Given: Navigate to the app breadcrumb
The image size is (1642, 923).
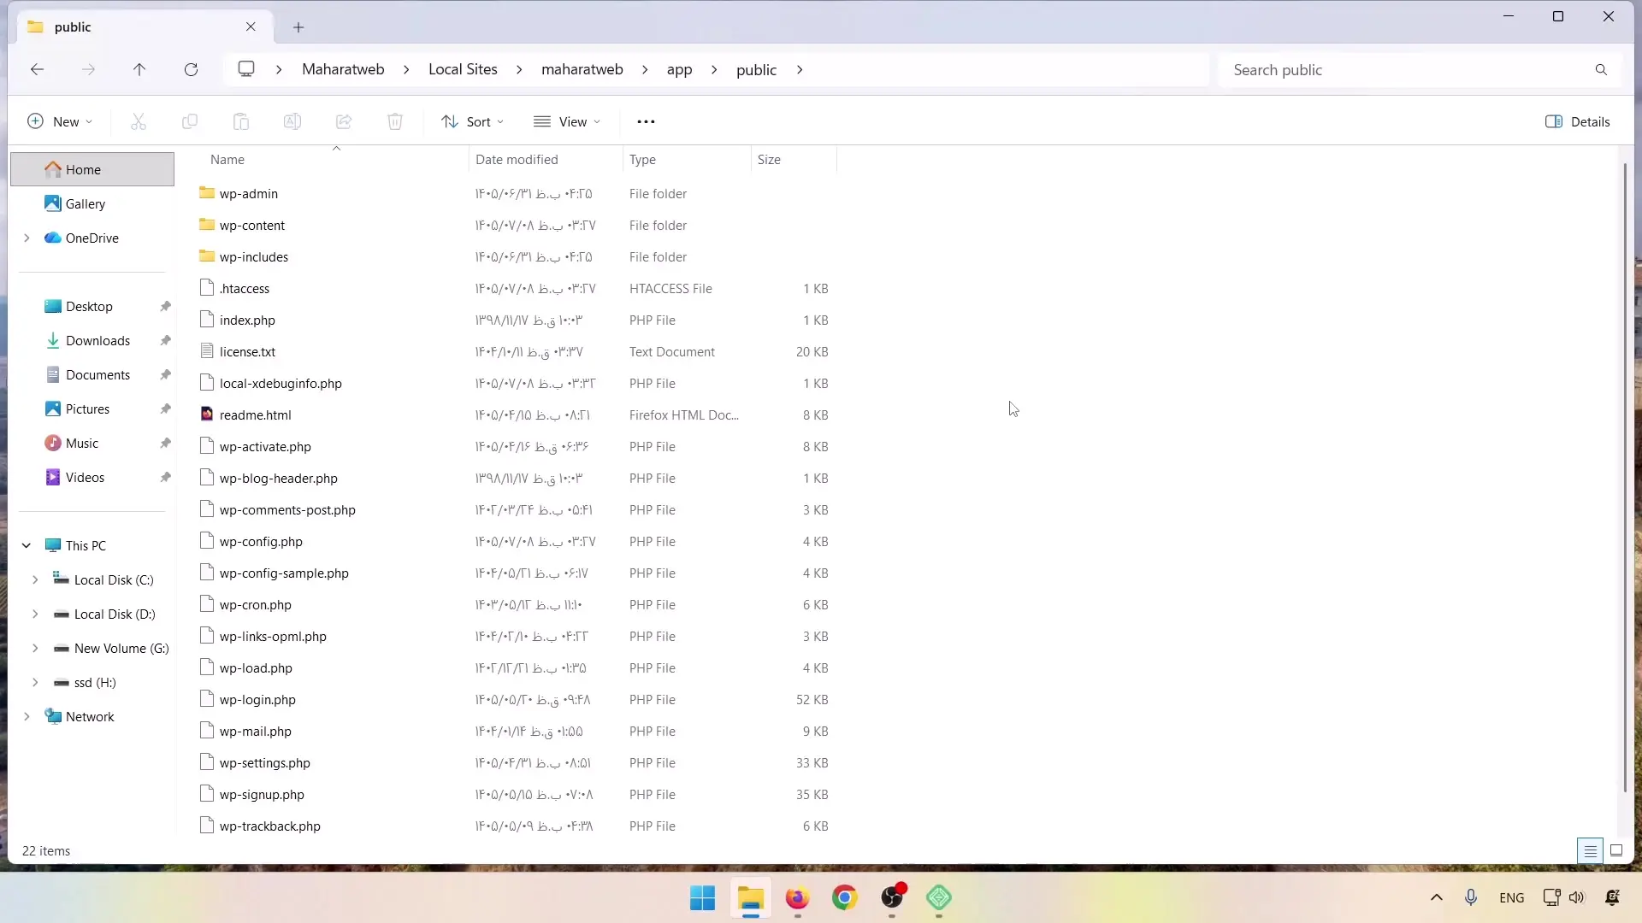Looking at the screenshot, I should 679,69.
